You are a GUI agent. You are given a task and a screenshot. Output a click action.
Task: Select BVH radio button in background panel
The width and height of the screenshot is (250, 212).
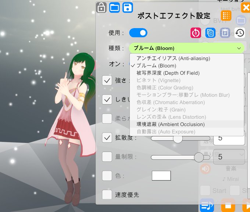coord(205,21)
